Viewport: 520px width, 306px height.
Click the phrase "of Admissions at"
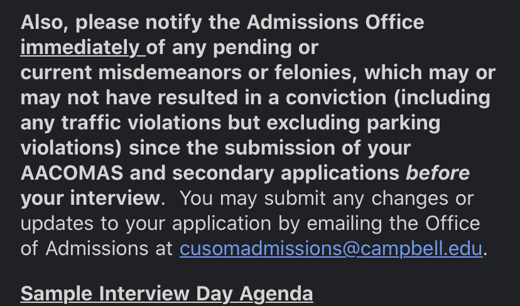[97, 249]
